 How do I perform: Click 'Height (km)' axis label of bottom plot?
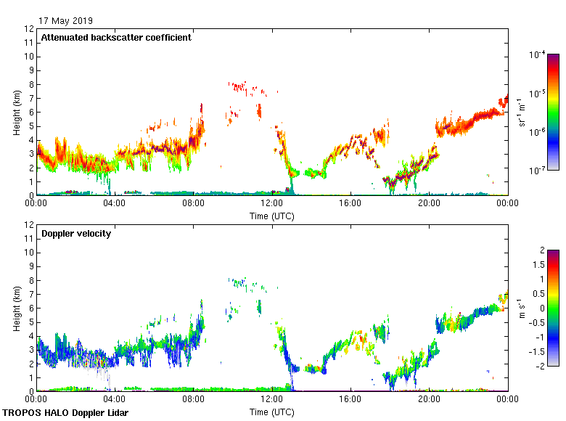16,308
